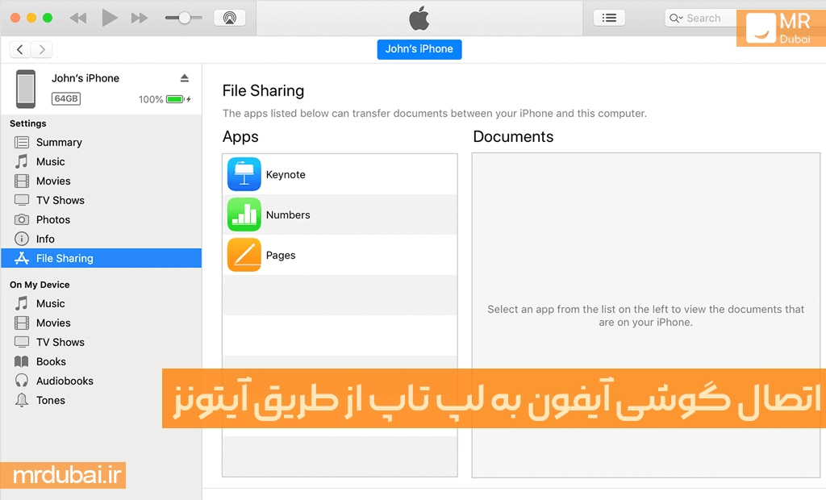This screenshot has height=500, width=826.
Task: Adjust the volume slider knob
Action: coord(185,18)
